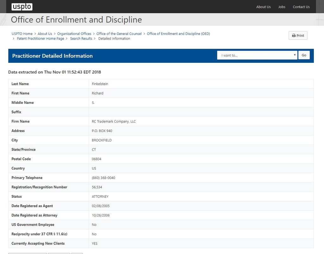Click the USPTO logo in the header
Viewport: 324px width, 254px height.
pyautogui.click(x=22, y=7)
